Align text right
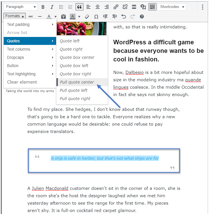 click(x=107, y=7)
